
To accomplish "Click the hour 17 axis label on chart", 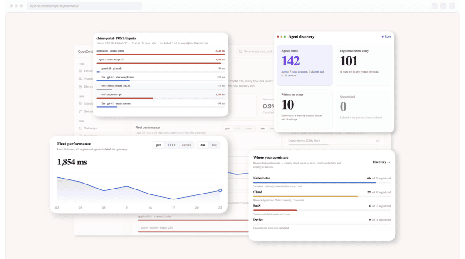I will coord(173,208).
